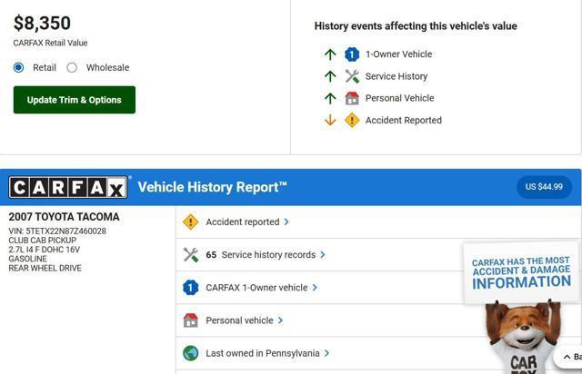582x374 pixels.
Task: Click globe icon in Last owned in Pennsylvania row
Action: pyautogui.click(x=191, y=353)
